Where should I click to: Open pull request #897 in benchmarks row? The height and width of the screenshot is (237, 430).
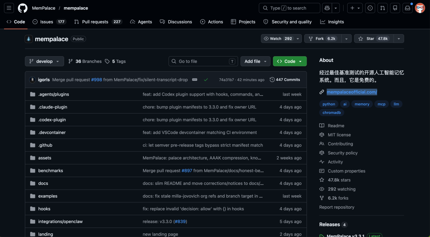[x=187, y=170]
